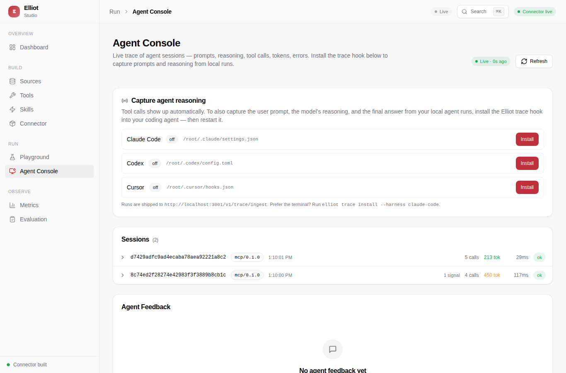The height and width of the screenshot is (373, 566).
Task: Click the '213 tok' value
Action: 492,257
